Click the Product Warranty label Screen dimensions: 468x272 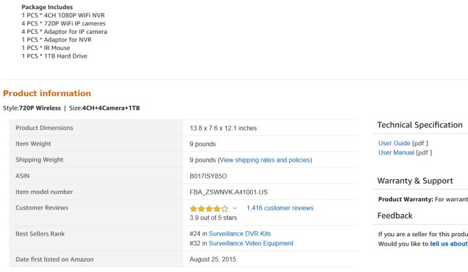click(x=406, y=199)
